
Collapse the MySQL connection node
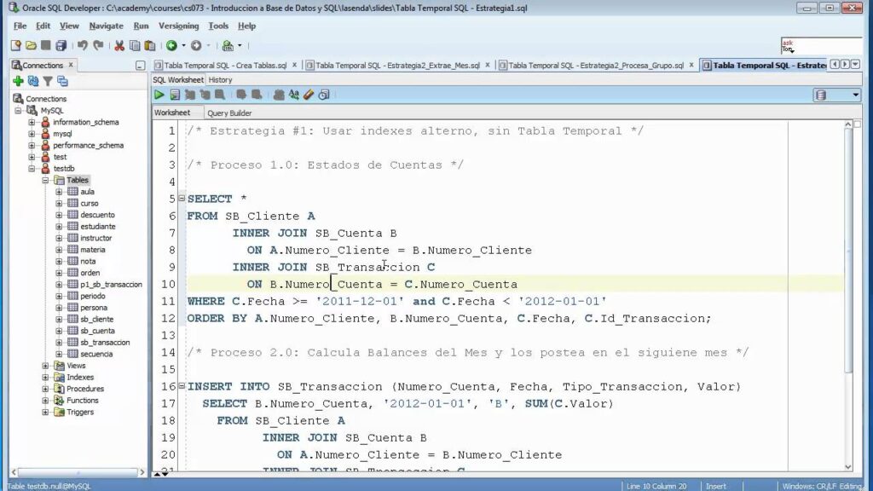coord(19,110)
